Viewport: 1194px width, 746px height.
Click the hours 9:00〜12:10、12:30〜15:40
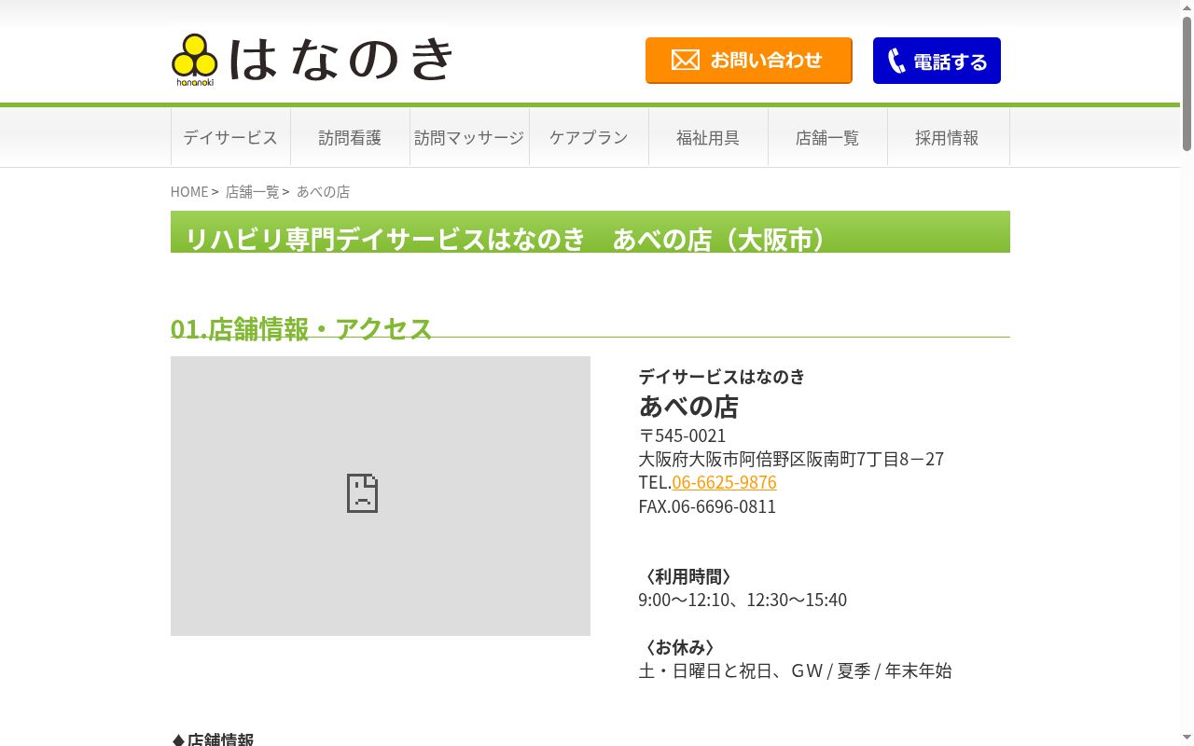pyautogui.click(x=743, y=600)
